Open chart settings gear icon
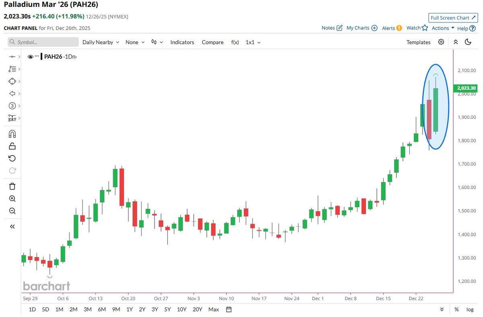The width and height of the screenshot is (483, 317). pos(441,42)
